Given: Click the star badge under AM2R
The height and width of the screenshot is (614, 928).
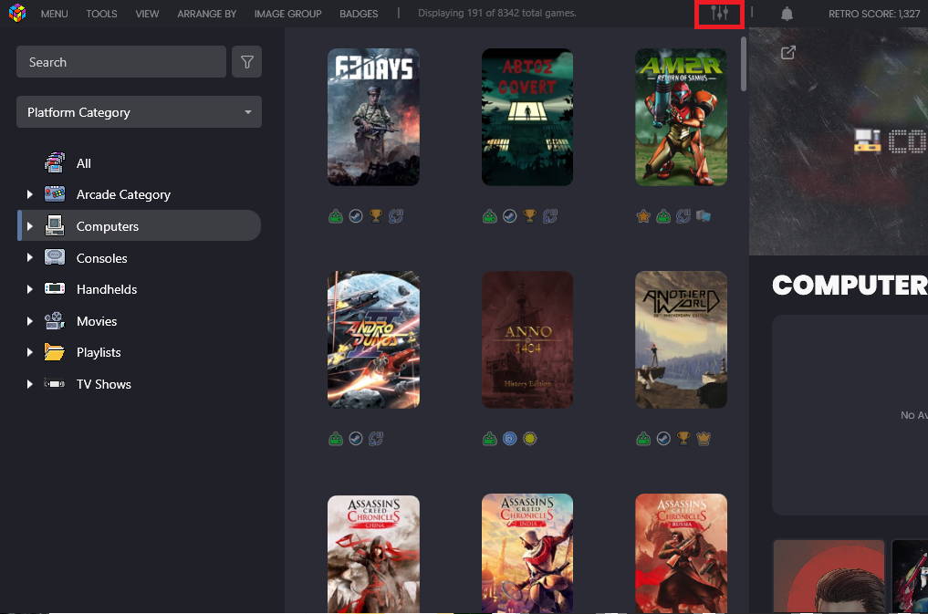Looking at the screenshot, I should [643, 216].
